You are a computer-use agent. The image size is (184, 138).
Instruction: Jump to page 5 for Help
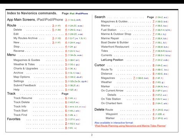tap(66, 90)
